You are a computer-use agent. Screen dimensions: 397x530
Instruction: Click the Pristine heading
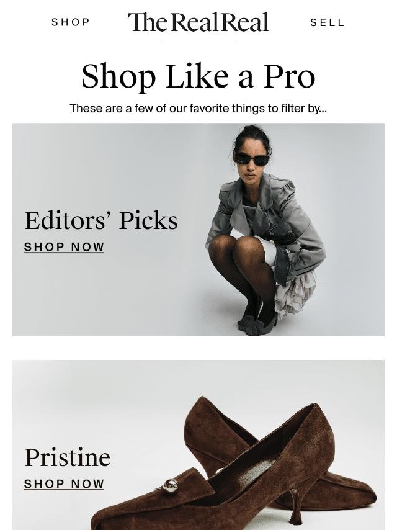[67, 457]
